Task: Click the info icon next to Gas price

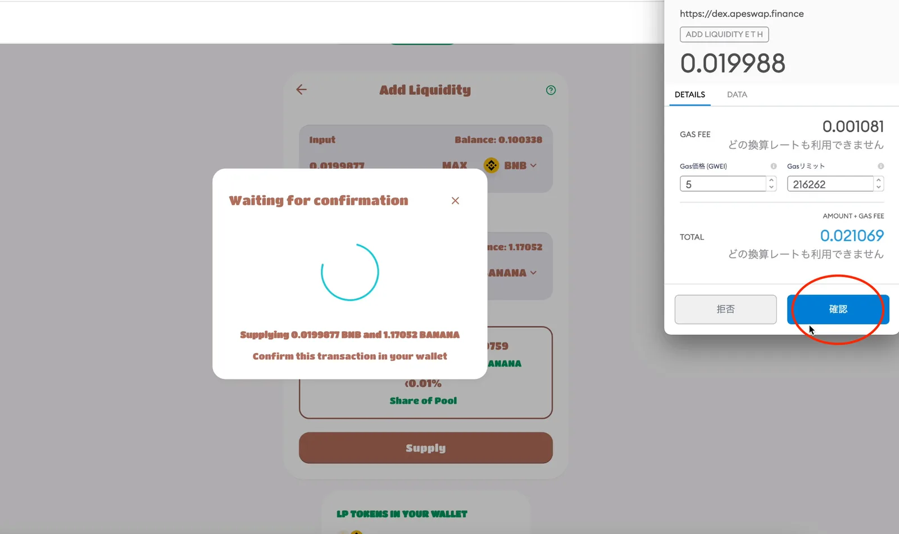Action: (774, 166)
